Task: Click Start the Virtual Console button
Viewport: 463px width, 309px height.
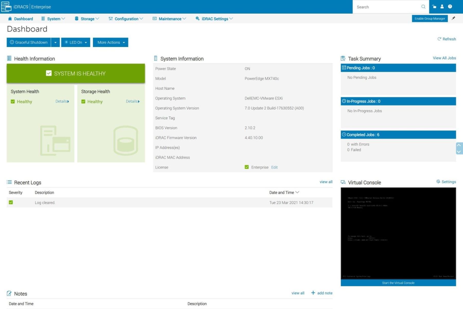Action: coord(398,283)
